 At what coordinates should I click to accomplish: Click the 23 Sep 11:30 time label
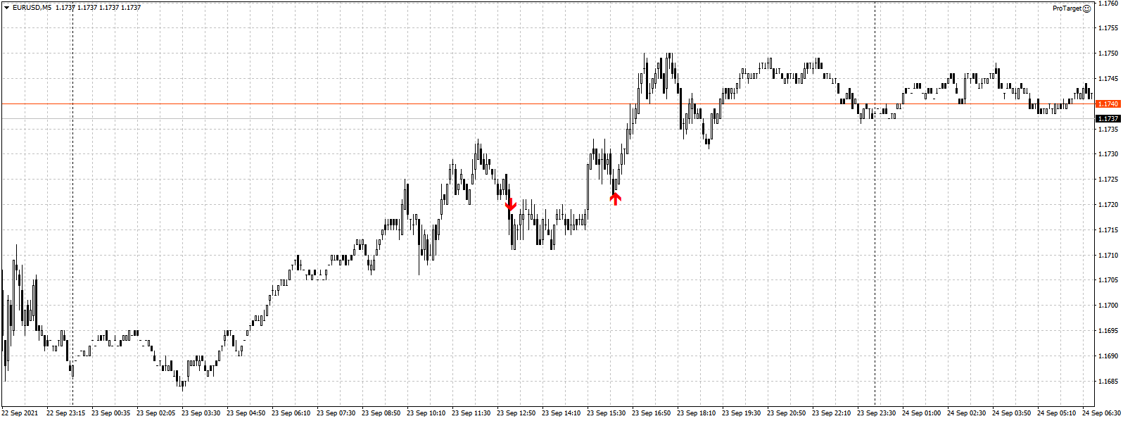click(471, 413)
